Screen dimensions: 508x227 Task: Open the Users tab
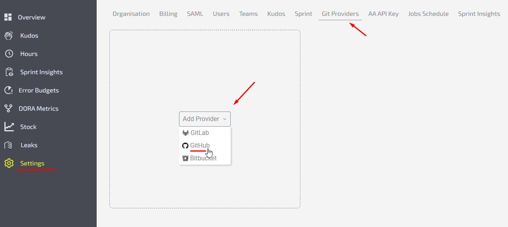click(221, 14)
